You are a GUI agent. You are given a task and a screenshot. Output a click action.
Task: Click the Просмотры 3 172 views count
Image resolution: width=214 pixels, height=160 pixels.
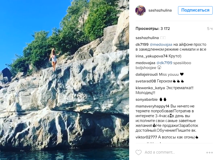(x=153, y=29)
